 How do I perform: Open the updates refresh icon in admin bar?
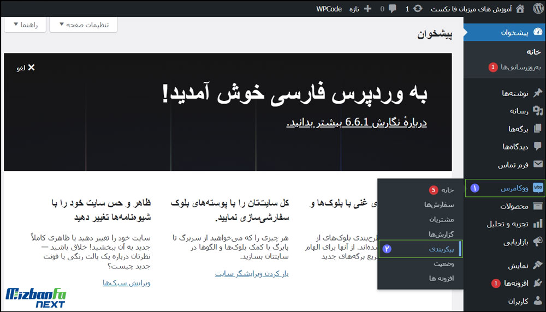tap(418, 9)
